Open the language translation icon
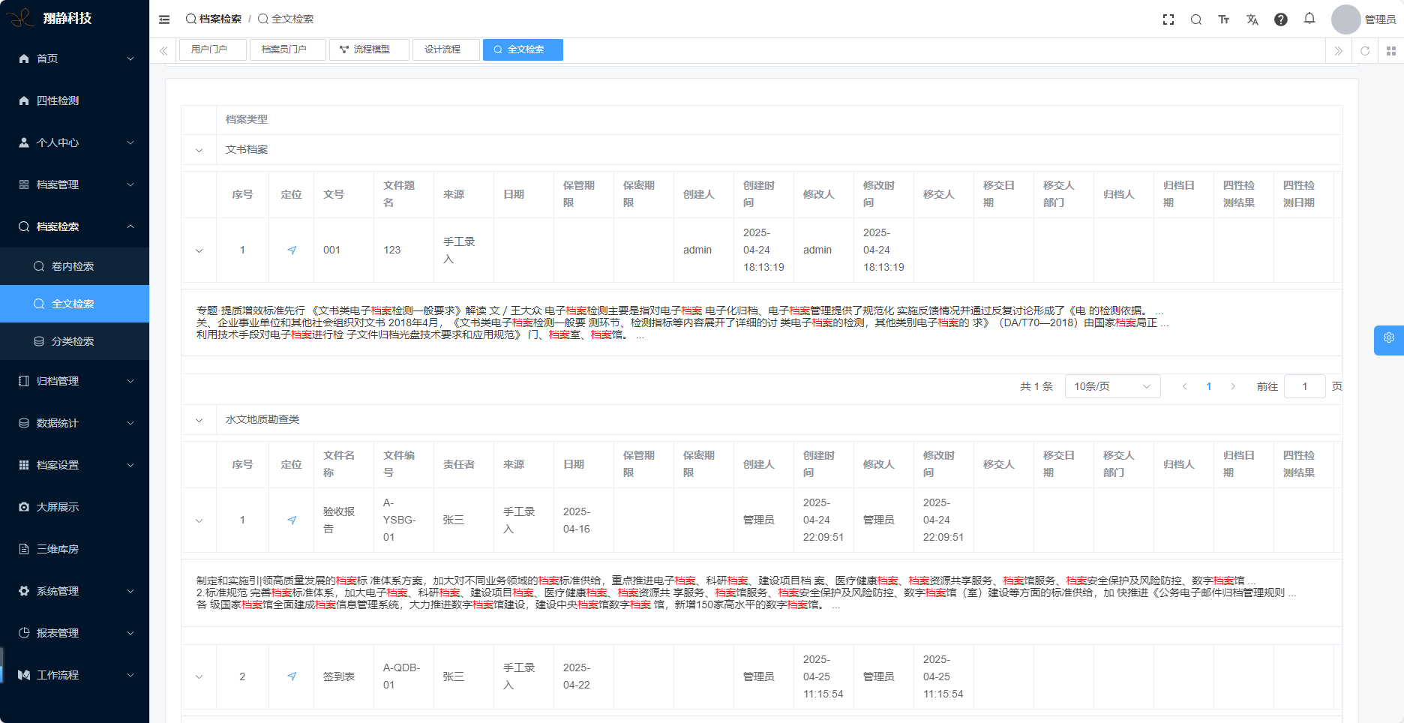Viewport: 1404px width, 723px height. pos(1252,19)
